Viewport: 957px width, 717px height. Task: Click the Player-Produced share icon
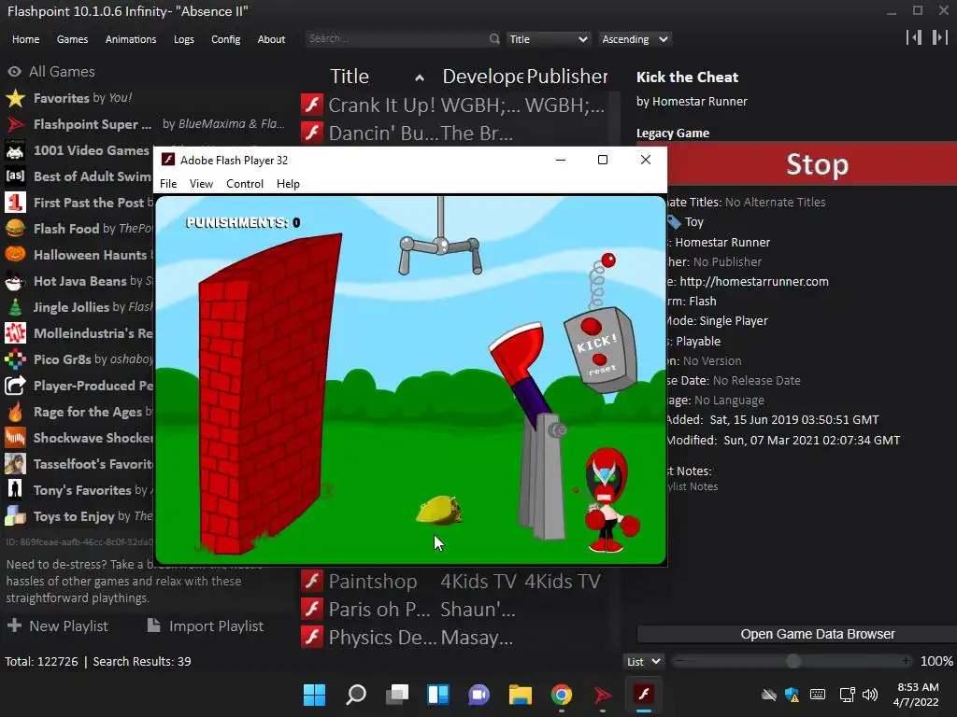[15, 386]
